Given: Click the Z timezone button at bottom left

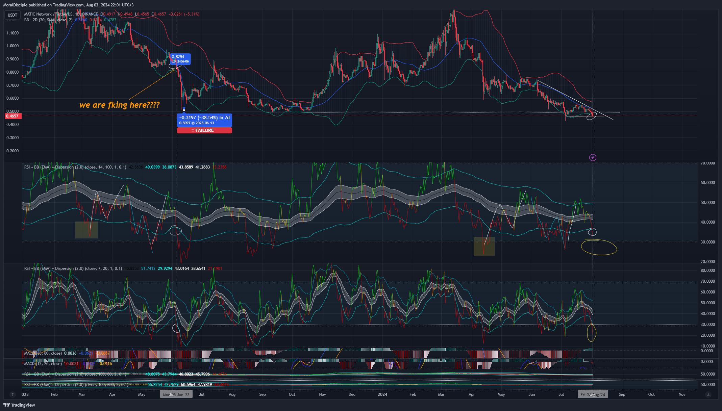Looking at the screenshot, I should coord(13,394).
